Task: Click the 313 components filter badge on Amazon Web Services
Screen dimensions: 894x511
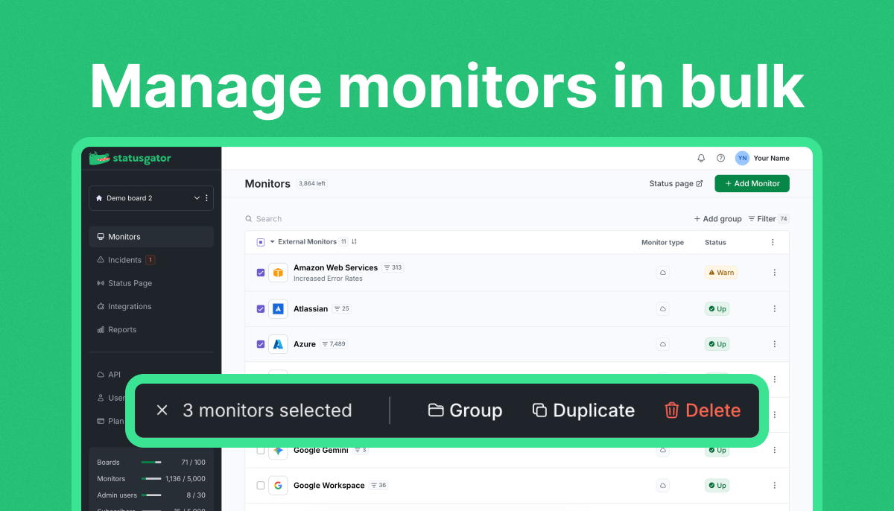Action: [x=393, y=267]
